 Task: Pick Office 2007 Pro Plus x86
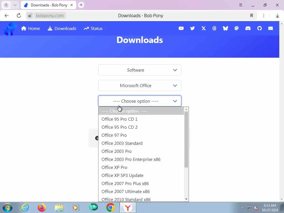(141, 184)
